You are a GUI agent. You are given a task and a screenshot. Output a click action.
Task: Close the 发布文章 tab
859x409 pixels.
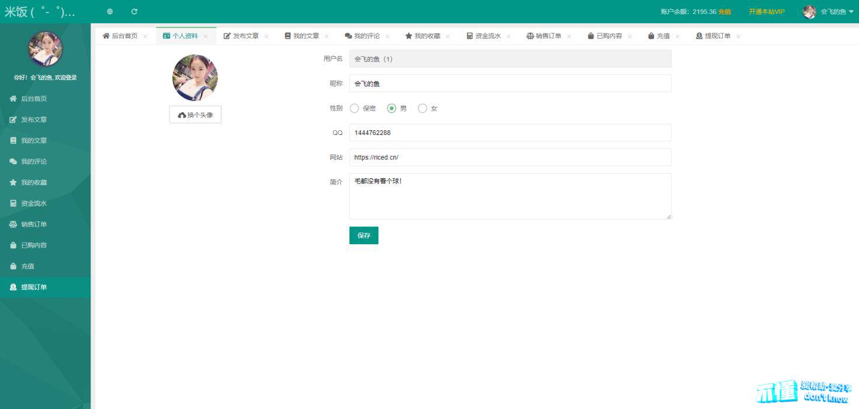[x=266, y=36]
